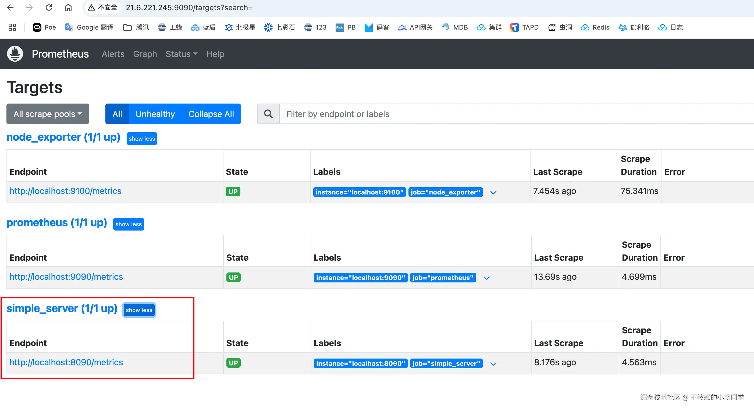
Task: Open the All scrape pools dropdown
Action: coord(48,114)
